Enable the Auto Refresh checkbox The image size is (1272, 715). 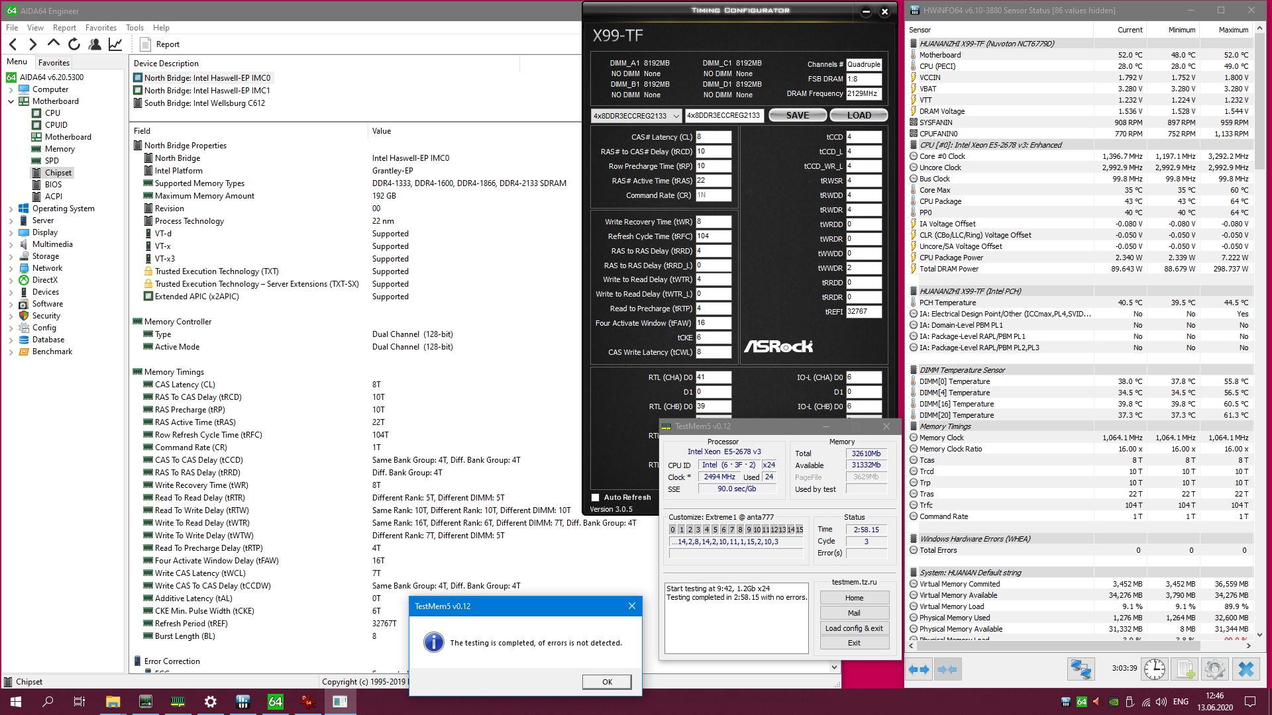[x=595, y=497]
